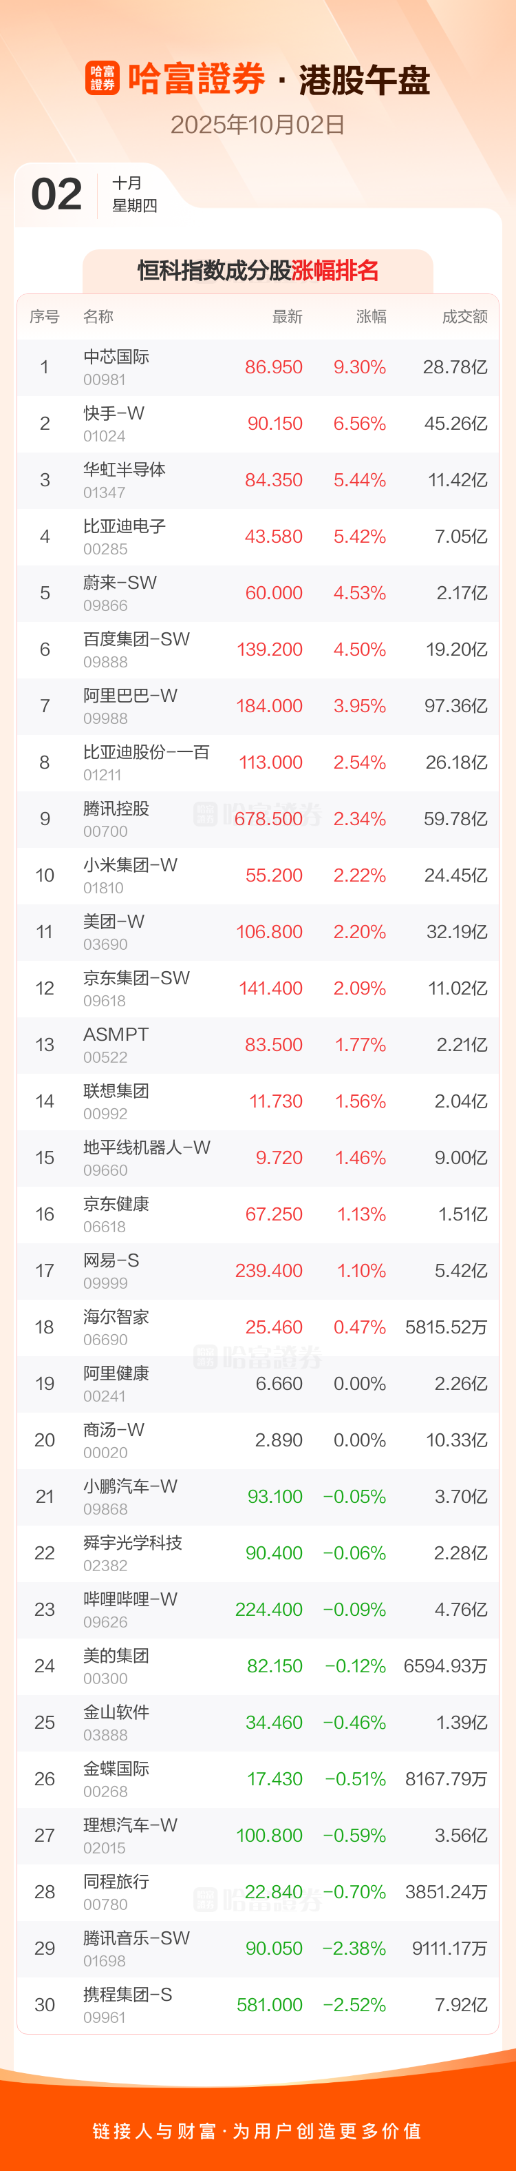
Task: Click the 链接人与财富 footer slogan
Action: (x=257, y=2130)
